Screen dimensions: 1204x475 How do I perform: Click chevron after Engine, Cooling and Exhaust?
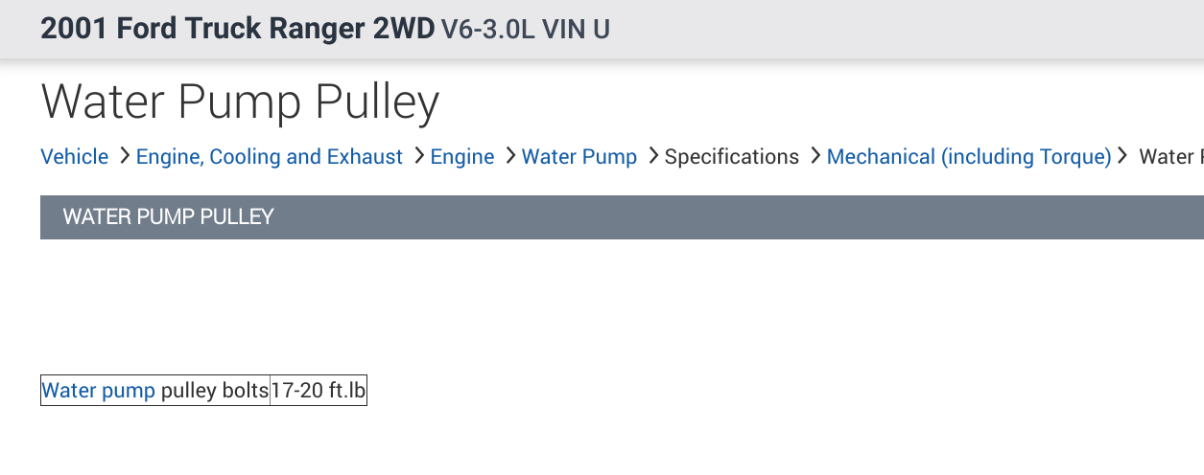[x=418, y=156]
